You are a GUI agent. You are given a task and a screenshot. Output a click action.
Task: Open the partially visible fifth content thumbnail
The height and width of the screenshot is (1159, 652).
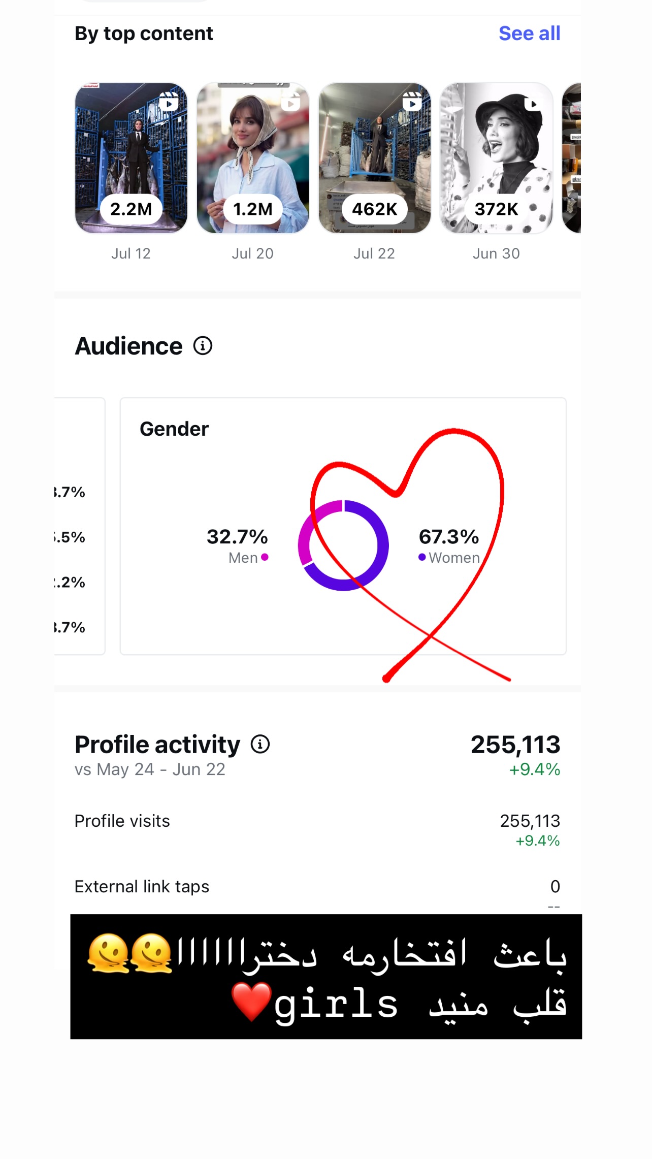[572, 158]
